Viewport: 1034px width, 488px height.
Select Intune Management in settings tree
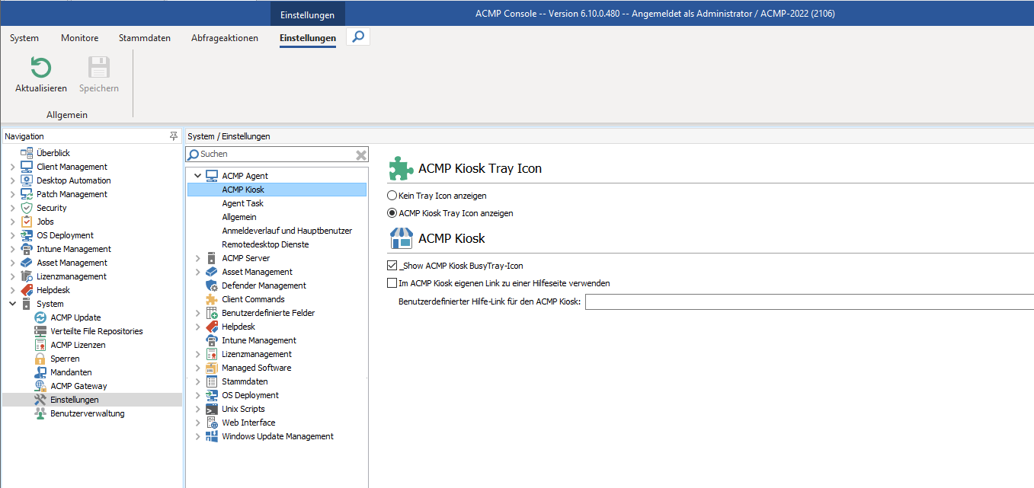point(259,340)
